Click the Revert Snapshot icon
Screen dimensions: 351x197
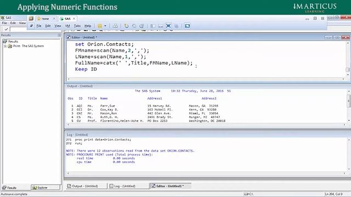pyautogui.click(x=134, y=26)
